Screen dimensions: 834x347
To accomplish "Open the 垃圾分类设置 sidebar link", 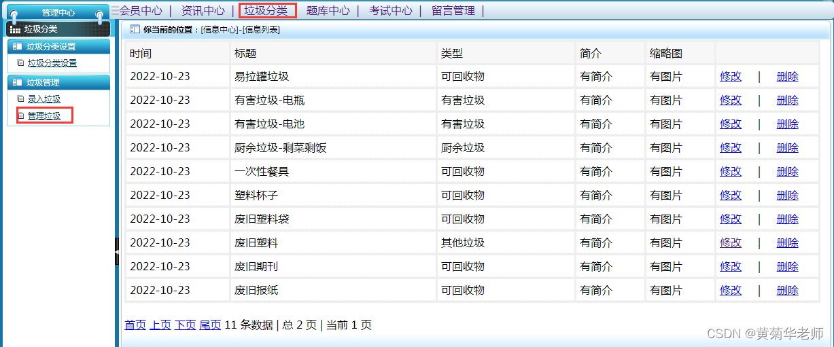I will (x=52, y=63).
